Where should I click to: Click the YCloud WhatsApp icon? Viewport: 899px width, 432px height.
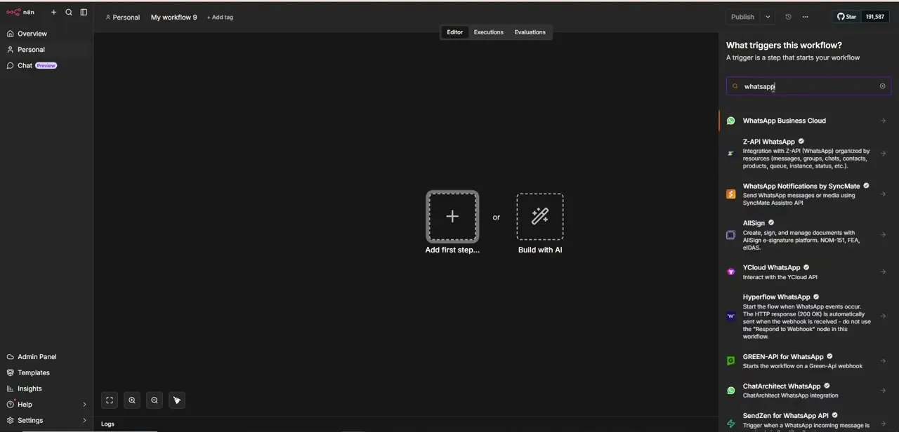(730, 272)
